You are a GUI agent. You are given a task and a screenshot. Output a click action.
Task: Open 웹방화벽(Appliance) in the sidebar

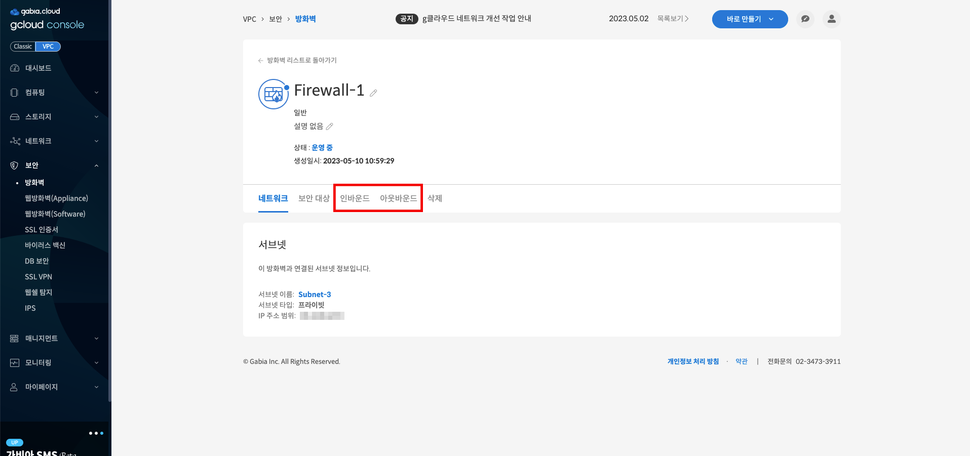(x=56, y=198)
